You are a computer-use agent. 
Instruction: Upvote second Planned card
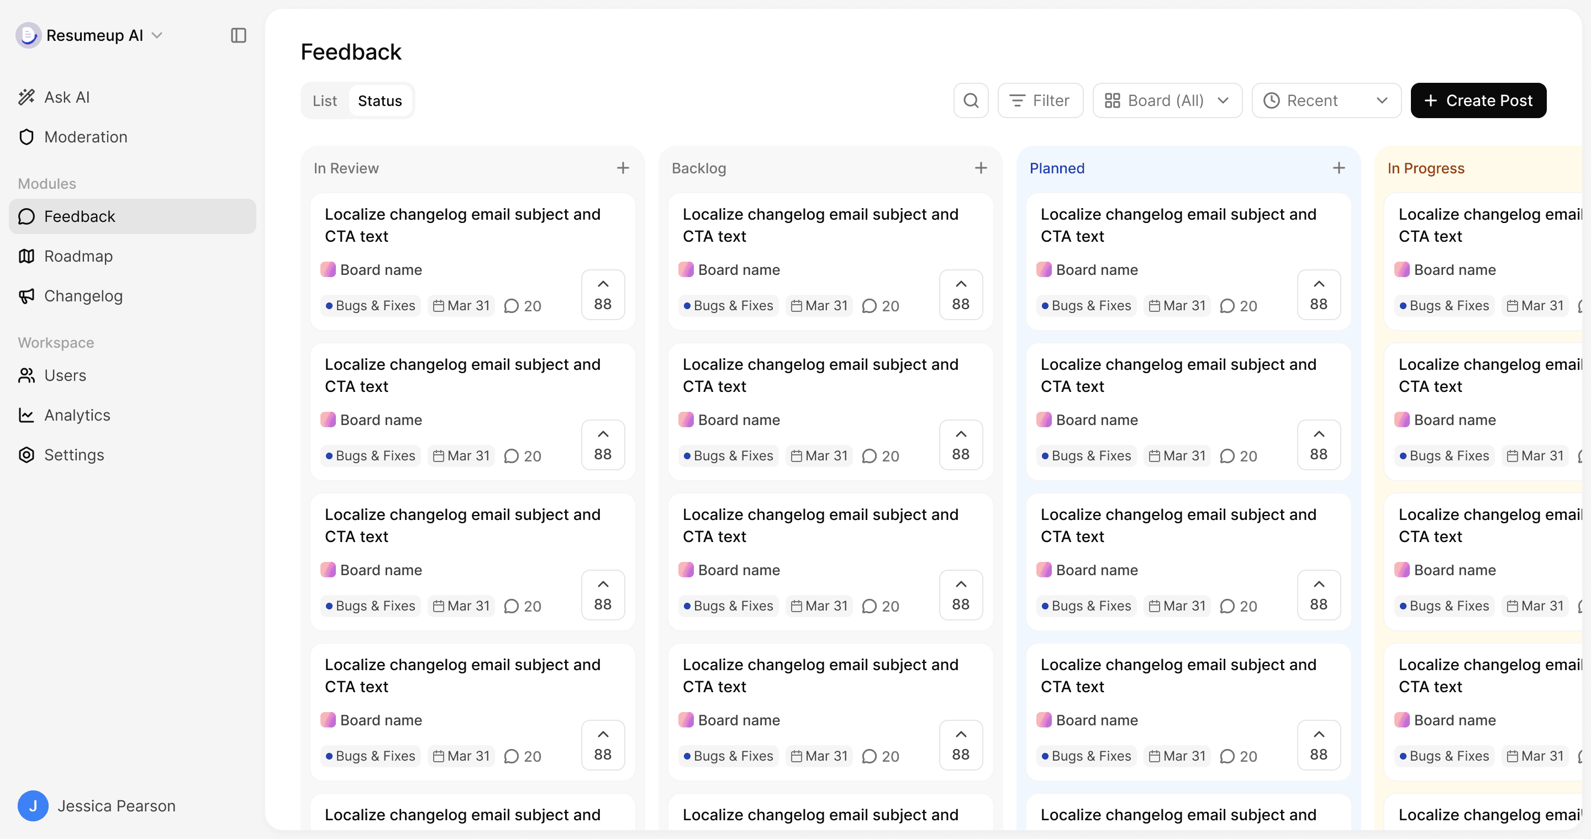click(x=1319, y=445)
